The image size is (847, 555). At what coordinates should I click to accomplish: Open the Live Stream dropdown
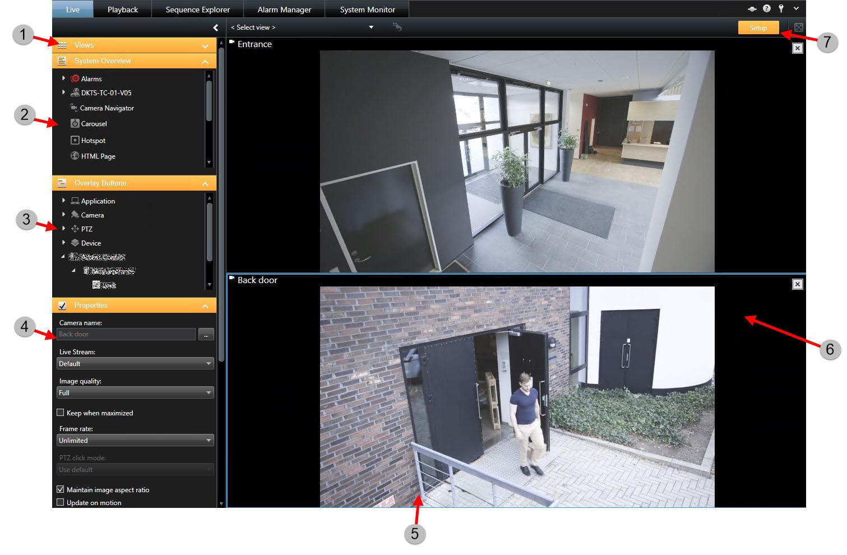135,363
